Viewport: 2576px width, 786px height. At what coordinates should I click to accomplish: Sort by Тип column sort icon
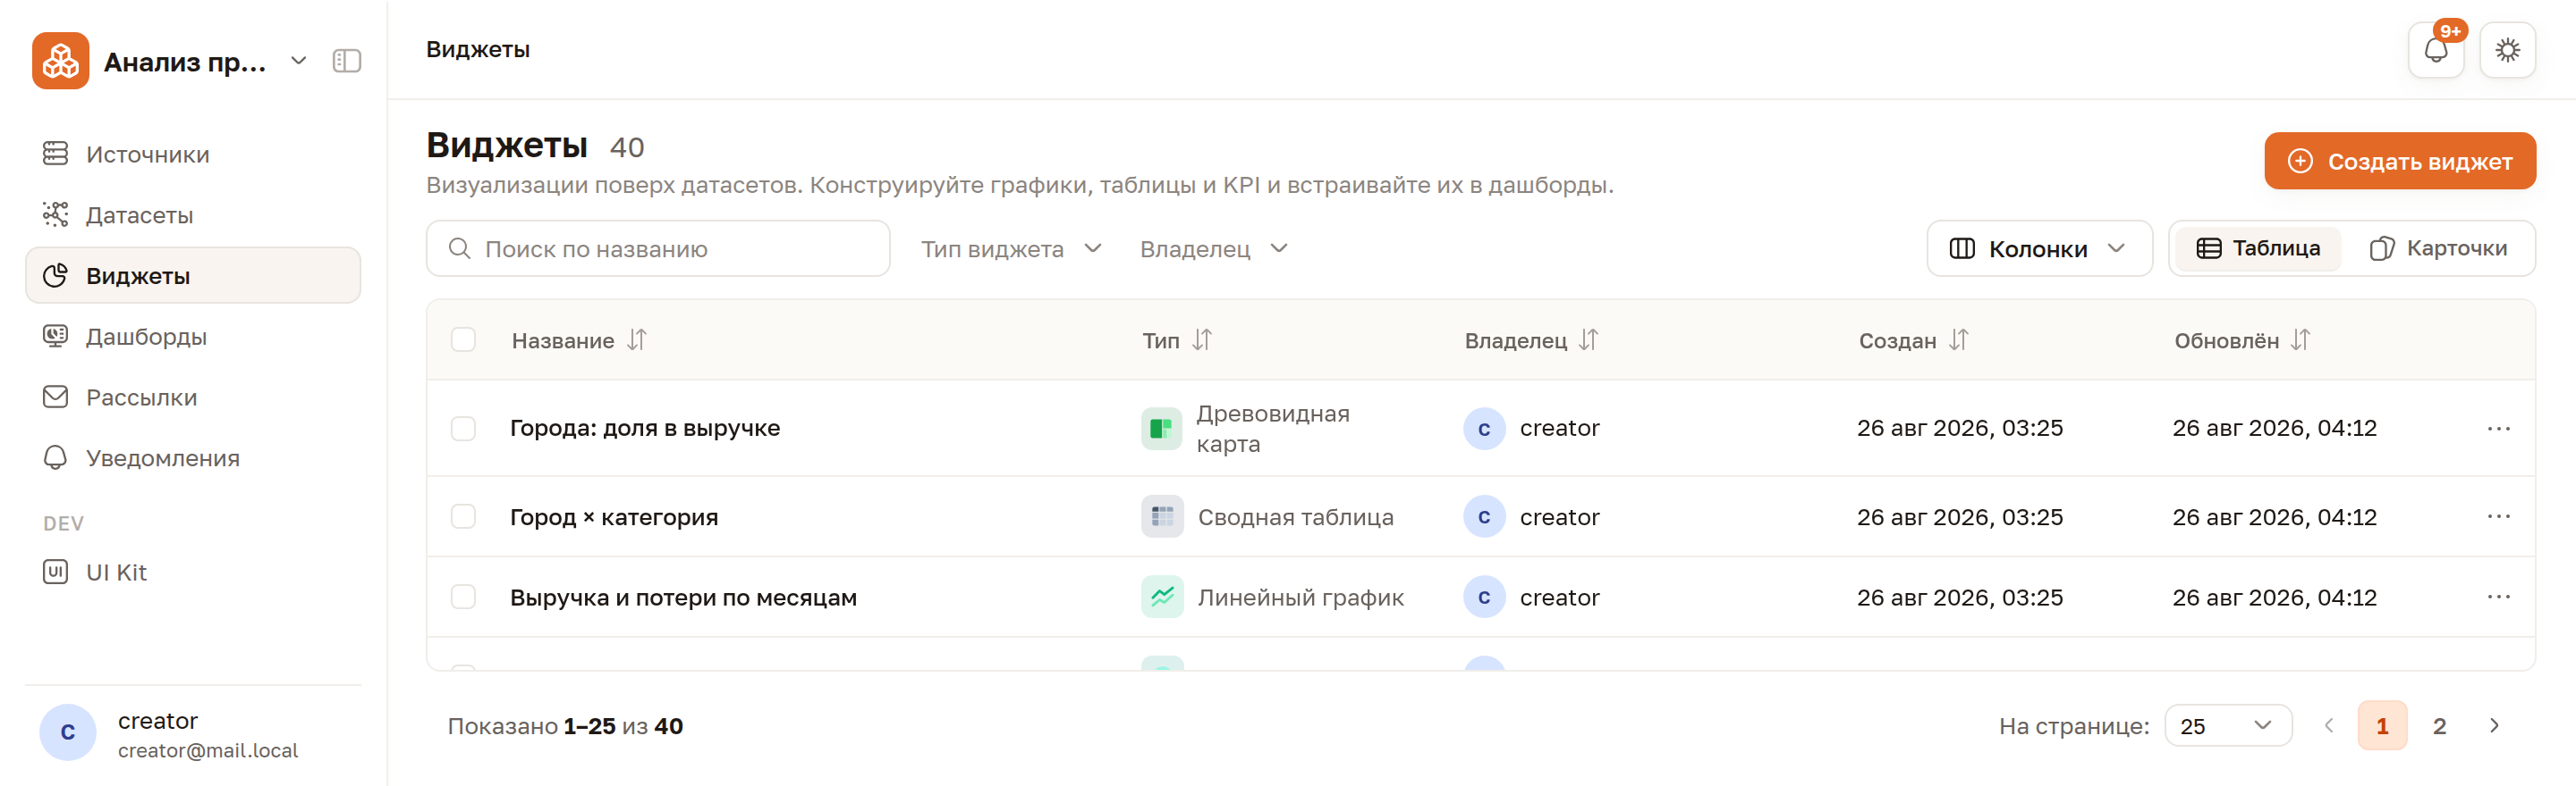pyautogui.click(x=1202, y=340)
